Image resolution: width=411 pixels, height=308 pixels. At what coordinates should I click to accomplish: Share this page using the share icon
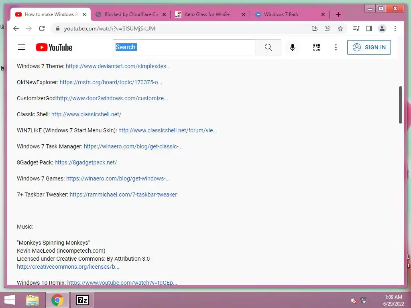(328, 28)
